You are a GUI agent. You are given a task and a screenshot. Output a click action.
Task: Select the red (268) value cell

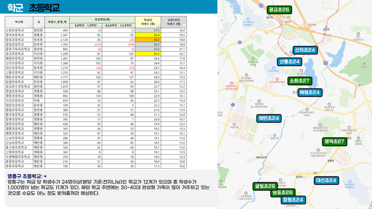[119, 44]
